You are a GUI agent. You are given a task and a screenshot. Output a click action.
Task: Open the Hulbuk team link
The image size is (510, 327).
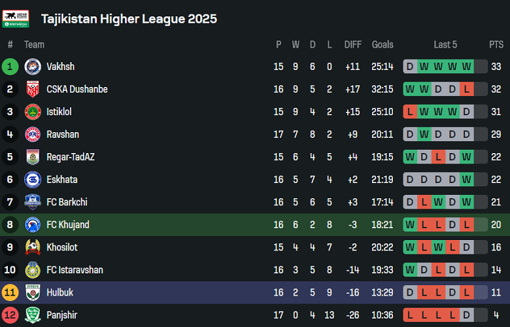[61, 292]
